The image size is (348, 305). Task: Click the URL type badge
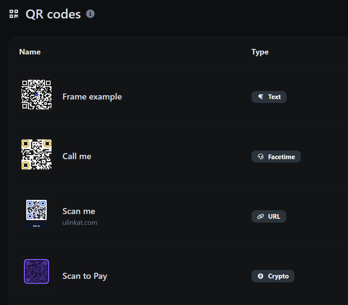[x=269, y=217]
